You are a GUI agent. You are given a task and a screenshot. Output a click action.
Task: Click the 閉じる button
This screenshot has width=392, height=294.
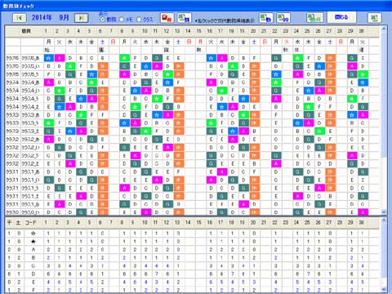tap(341, 17)
